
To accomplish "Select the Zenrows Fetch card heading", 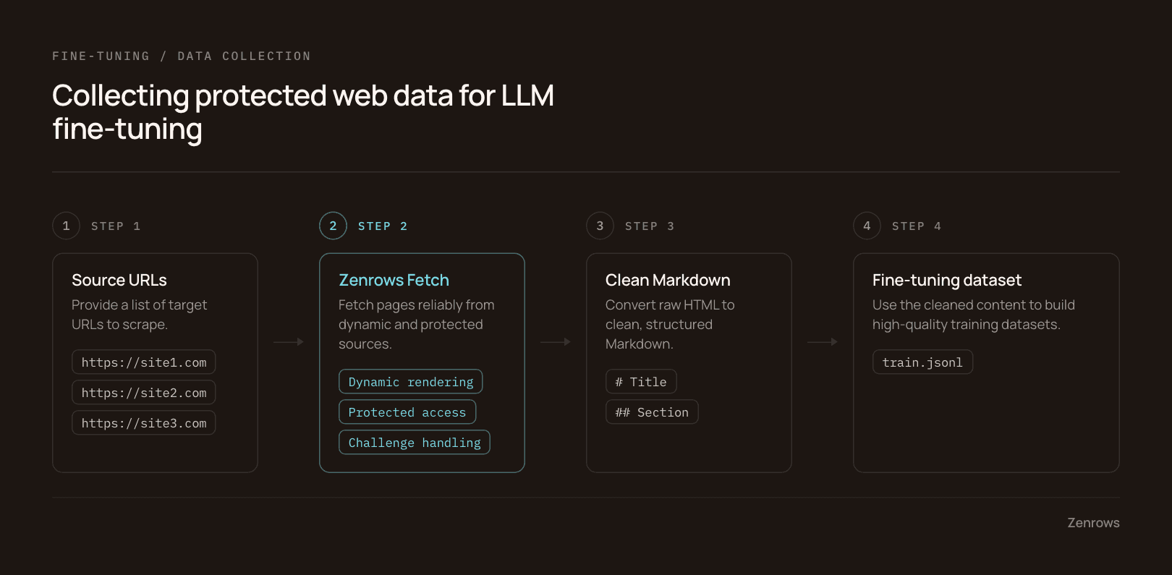I will pyautogui.click(x=394, y=280).
